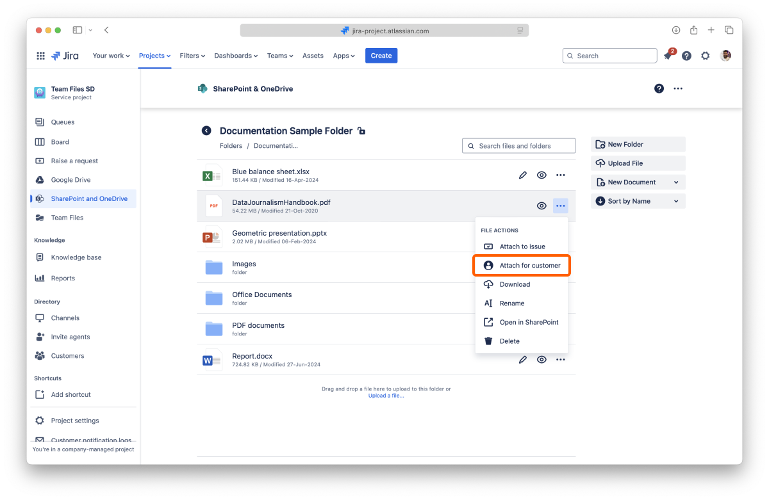Viewport: 769px width, 500px height.
Task: Open the Images folder icon
Action: [x=213, y=267]
